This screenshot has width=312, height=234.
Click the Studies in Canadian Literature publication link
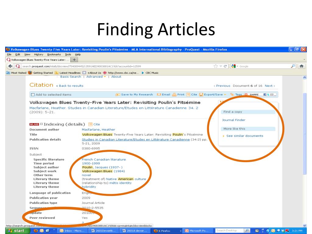[136, 140]
